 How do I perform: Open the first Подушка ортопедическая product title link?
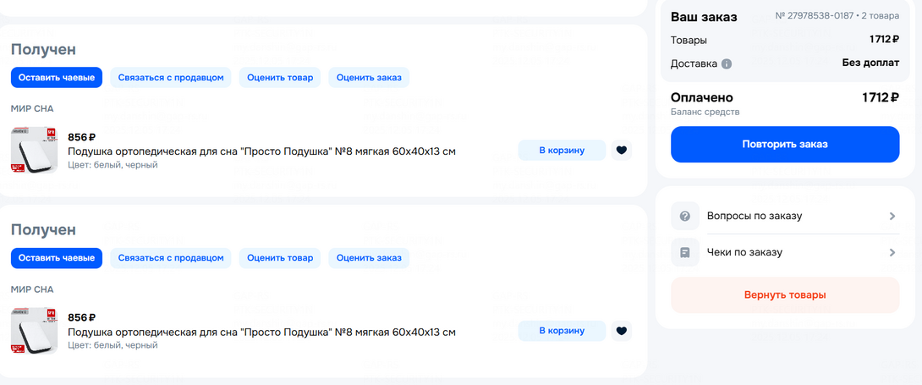pyautogui.click(x=261, y=151)
